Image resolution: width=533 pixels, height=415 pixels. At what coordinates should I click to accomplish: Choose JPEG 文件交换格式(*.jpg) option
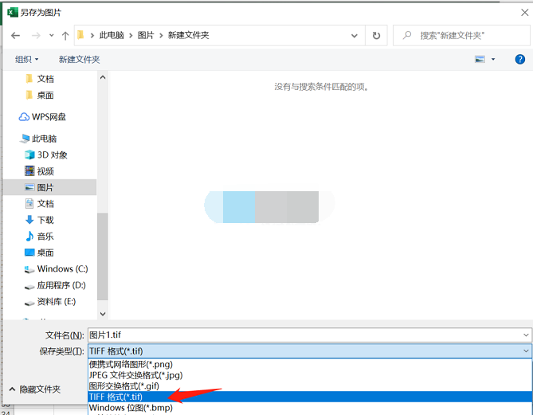pyautogui.click(x=136, y=375)
